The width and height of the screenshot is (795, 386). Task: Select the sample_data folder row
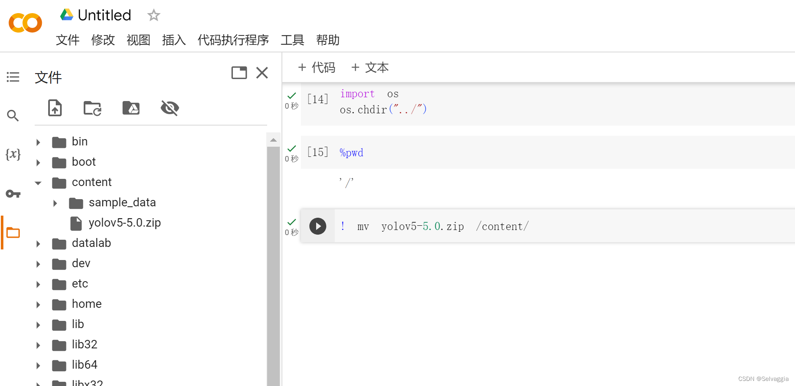point(122,203)
